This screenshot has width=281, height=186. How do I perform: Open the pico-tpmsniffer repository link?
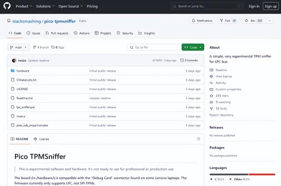(x=60, y=21)
